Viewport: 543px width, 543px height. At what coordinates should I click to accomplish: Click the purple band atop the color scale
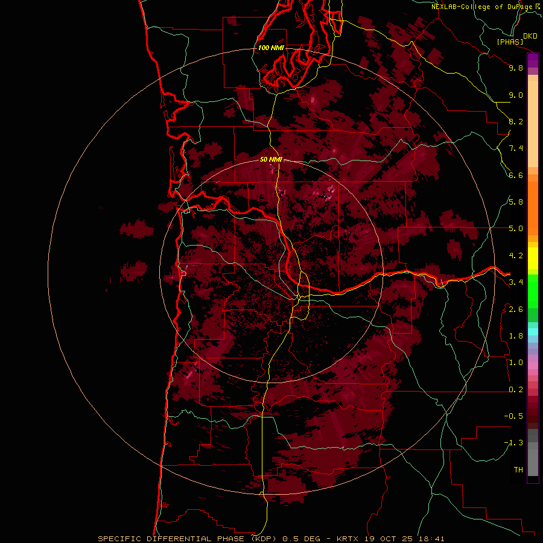click(533, 61)
